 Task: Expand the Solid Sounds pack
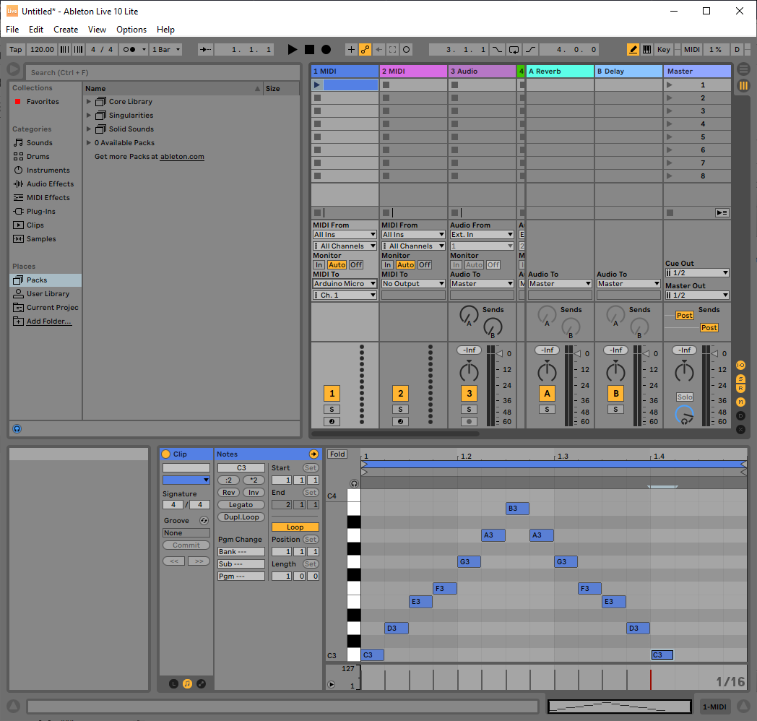click(x=89, y=129)
